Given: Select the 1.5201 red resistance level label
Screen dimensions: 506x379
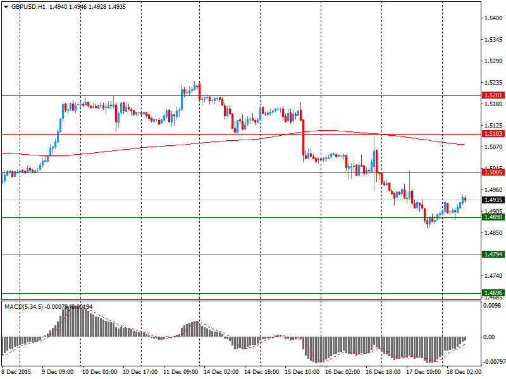Looking at the screenshot, I should pos(493,95).
